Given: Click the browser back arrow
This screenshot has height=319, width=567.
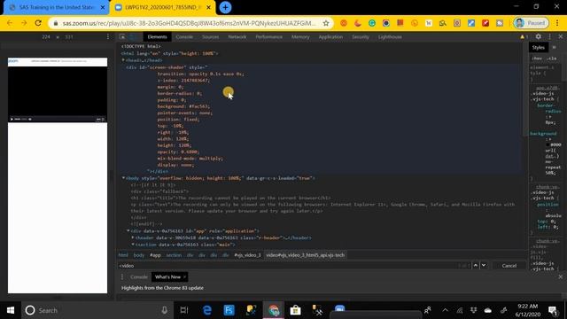Looking at the screenshot, I should (x=10, y=23).
